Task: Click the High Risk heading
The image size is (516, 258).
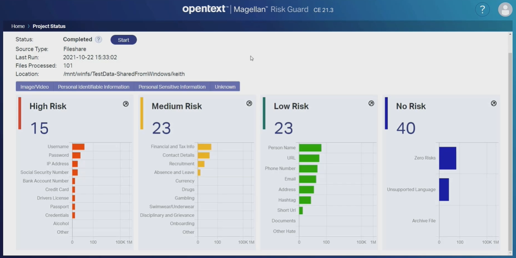Action: coord(48,106)
